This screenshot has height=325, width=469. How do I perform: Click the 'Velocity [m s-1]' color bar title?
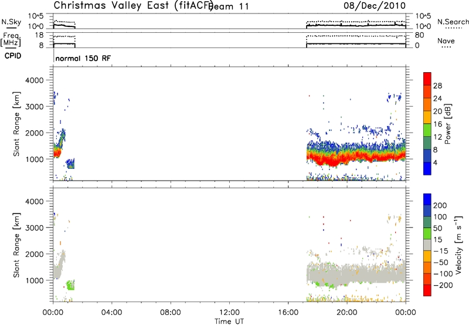[x=458, y=245]
